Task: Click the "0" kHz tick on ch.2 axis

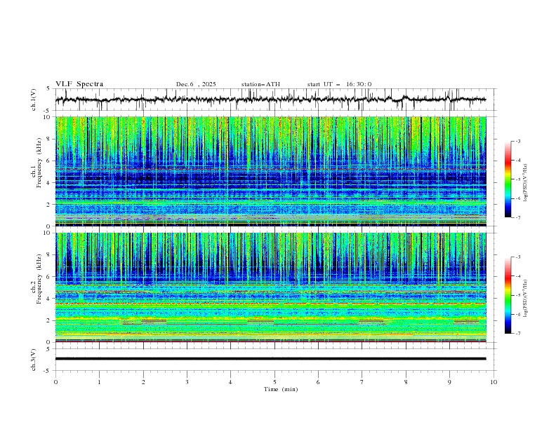Action: click(50, 342)
